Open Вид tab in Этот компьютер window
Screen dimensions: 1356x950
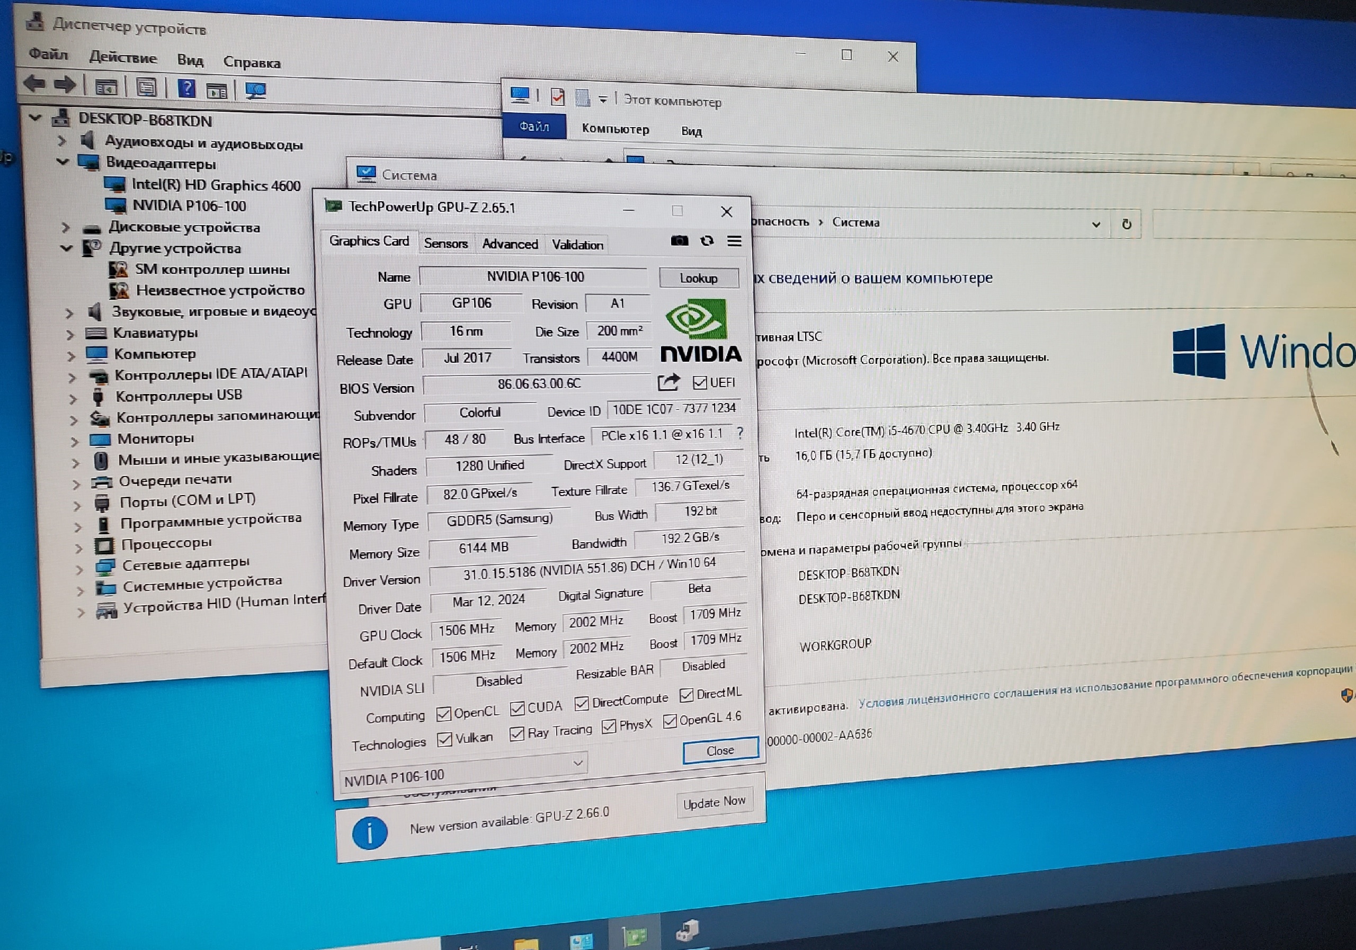pyautogui.click(x=691, y=131)
